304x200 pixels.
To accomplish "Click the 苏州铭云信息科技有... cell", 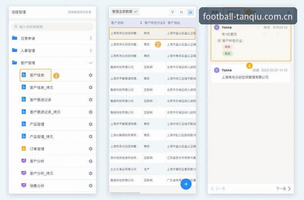I will pos(125,158).
